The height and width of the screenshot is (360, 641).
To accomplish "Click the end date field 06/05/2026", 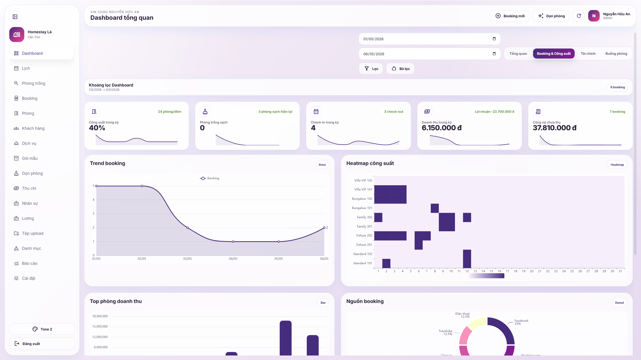I will [x=430, y=54].
